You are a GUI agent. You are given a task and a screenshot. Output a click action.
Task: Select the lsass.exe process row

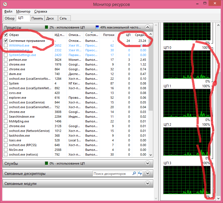pos(76,140)
